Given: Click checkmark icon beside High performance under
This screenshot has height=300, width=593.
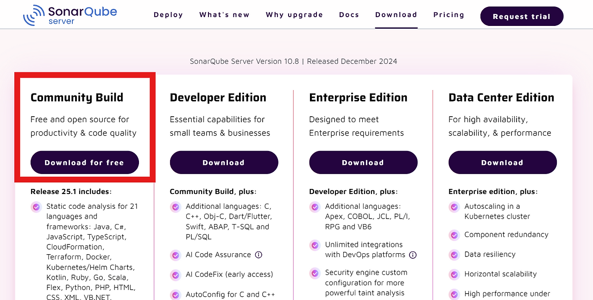Looking at the screenshot, I should click(454, 294).
